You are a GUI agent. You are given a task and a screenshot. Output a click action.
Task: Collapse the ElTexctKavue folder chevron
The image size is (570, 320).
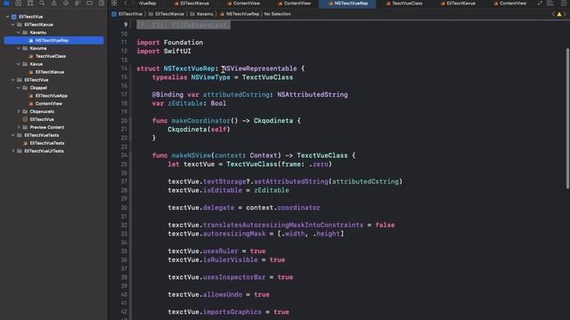click(13, 25)
